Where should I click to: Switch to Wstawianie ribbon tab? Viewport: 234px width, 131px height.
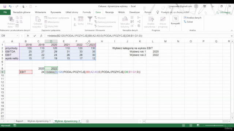41,12
